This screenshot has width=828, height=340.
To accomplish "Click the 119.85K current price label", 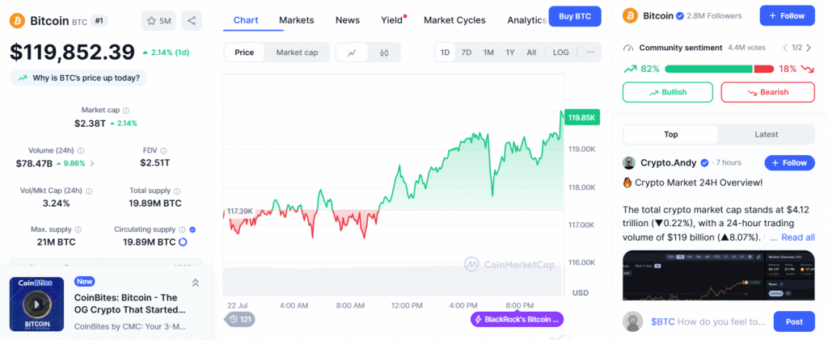I will [x=582, y=118].
